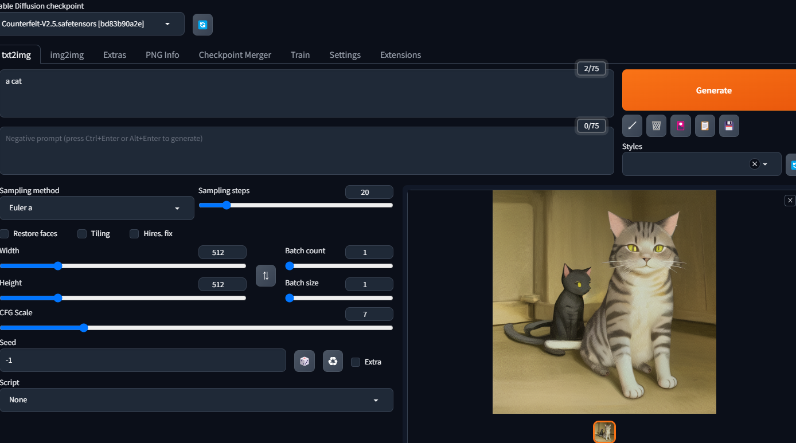Refresh the Stable Diffusion checkpoint list

[202, 25]
